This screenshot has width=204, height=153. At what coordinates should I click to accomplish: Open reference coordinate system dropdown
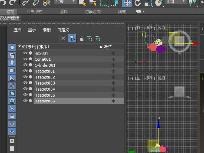pos(175,2)
